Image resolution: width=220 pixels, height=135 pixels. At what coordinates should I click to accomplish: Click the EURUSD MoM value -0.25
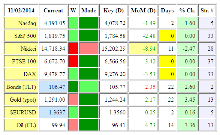143,112
